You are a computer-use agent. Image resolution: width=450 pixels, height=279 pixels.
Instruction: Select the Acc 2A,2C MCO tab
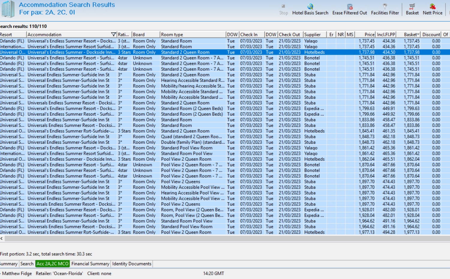(52, 264)
